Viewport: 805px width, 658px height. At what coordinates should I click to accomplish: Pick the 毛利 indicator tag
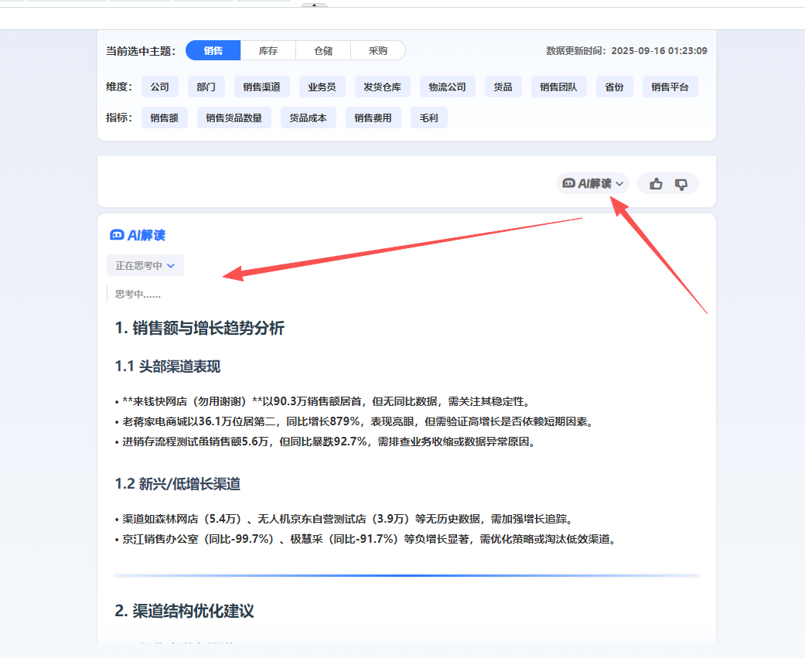pyautogui.click(x=428, y=118)
